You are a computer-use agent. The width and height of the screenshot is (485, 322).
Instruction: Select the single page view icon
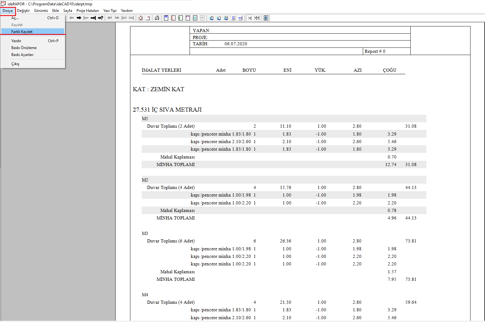click(250, 18)
